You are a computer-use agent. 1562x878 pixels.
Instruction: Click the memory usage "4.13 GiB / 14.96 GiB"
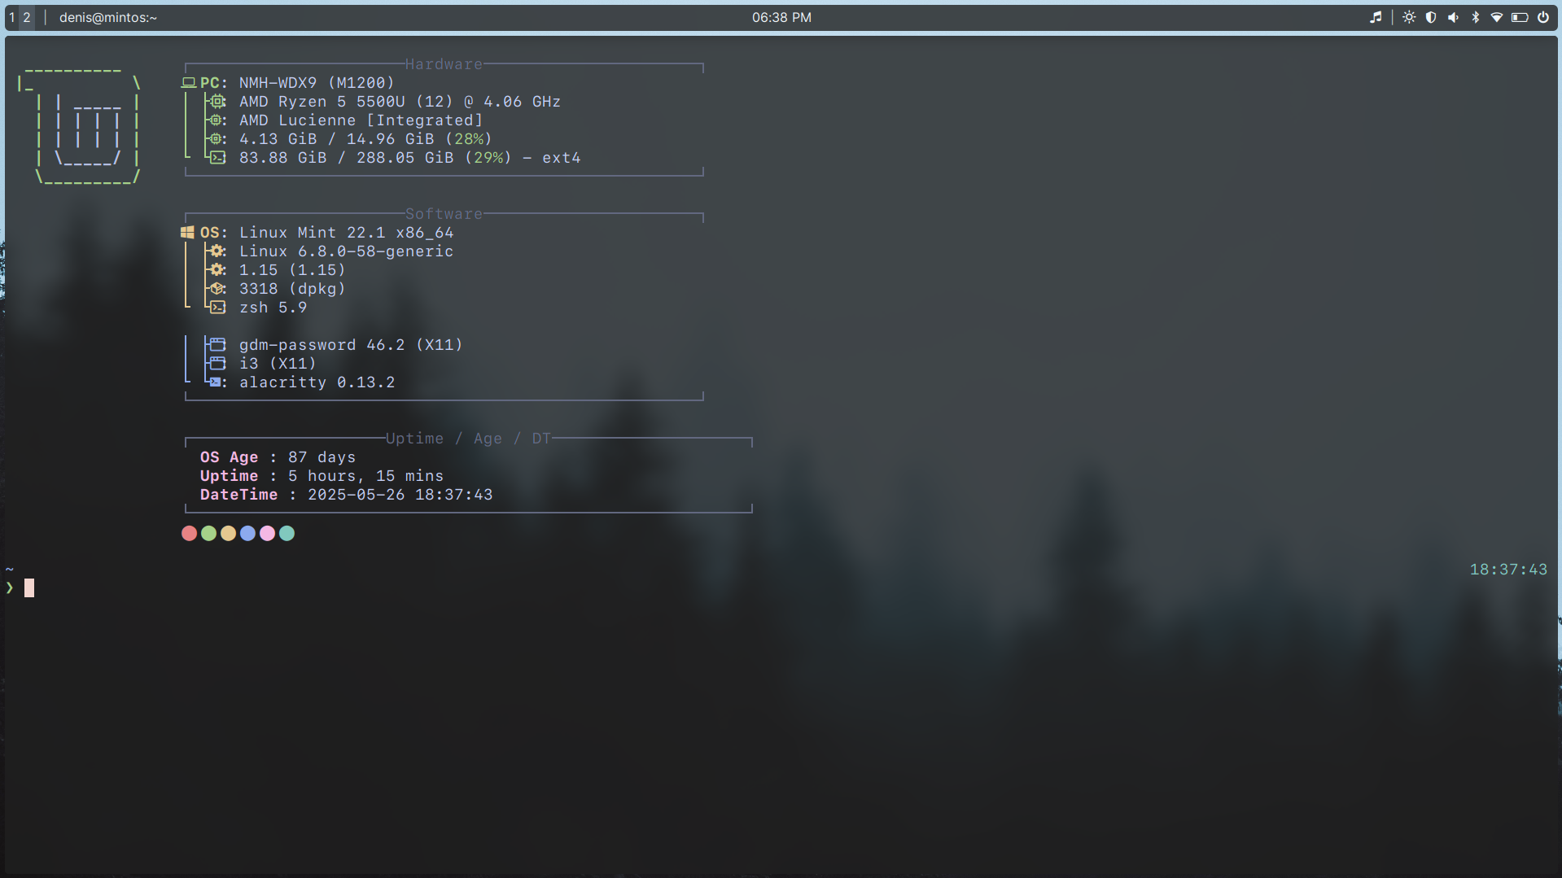[336, 139]
